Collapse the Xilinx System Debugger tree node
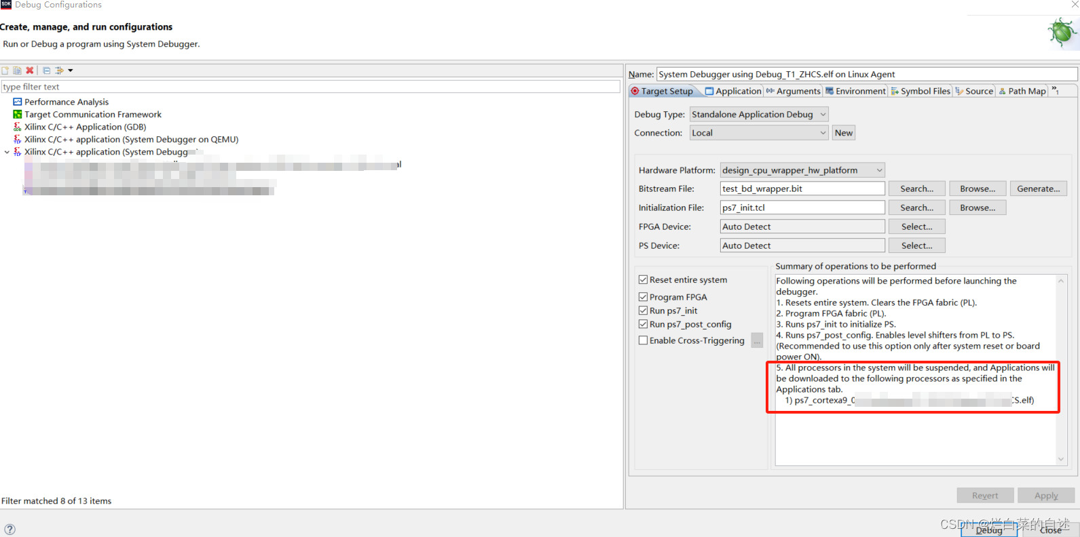Image resolution: width=1080 pixels, height=537 pixels. 7,152
